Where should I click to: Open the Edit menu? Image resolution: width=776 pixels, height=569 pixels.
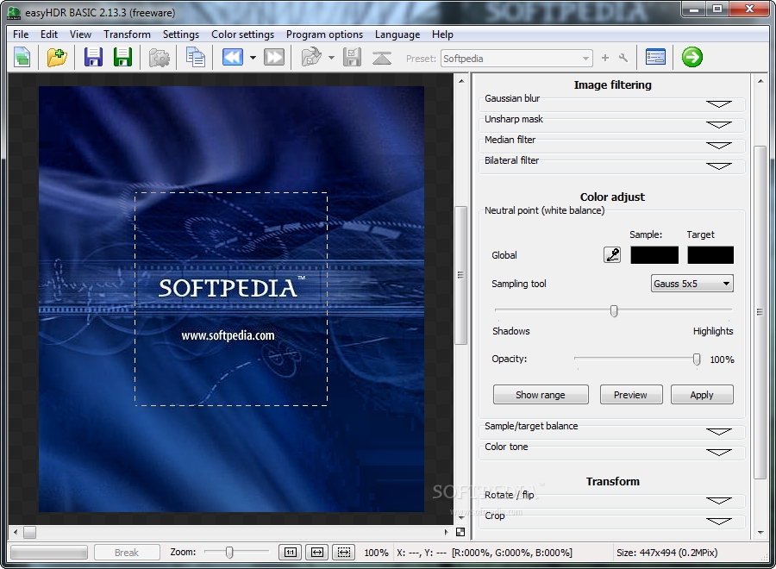(x=49, y=34)
